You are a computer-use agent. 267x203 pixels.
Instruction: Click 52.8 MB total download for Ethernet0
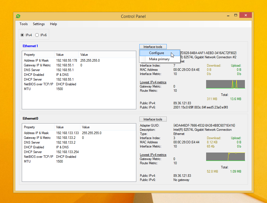[x=212, y=171]
